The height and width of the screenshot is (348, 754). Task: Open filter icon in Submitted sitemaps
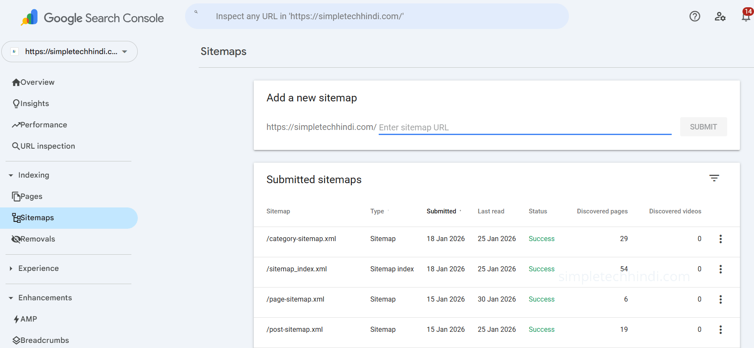pyautogui.click(x=714, y=178)
